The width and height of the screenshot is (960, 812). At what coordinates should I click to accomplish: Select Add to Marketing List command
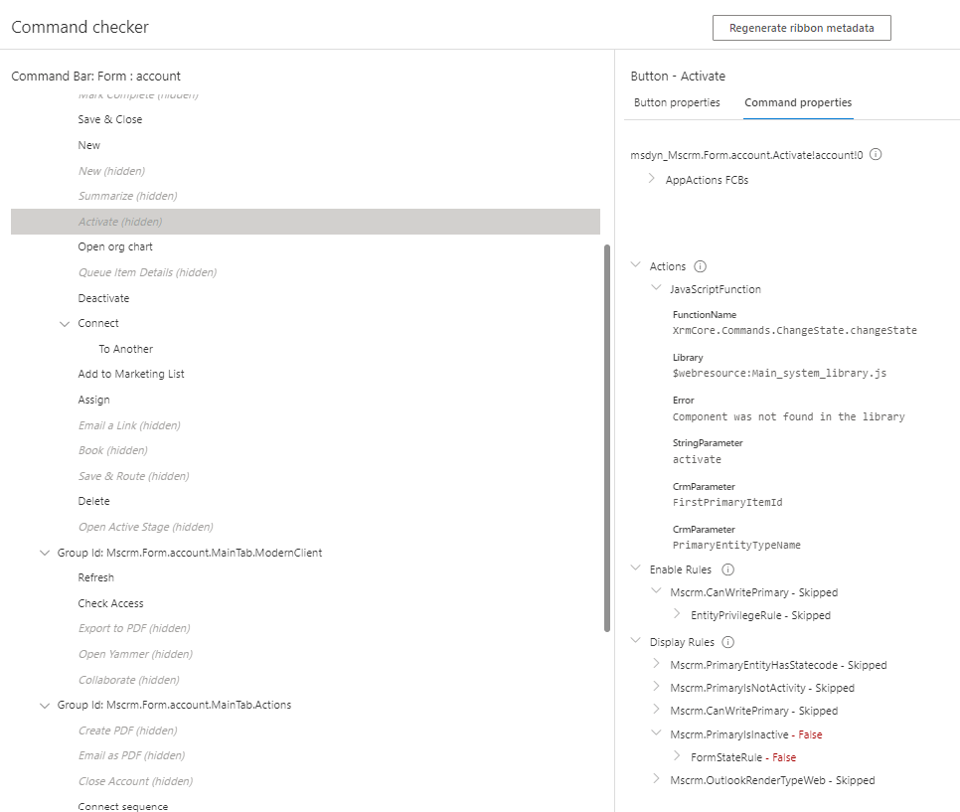click(x=131, y=374)
